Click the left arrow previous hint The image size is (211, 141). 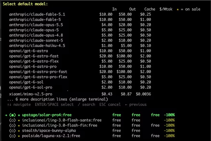(x=136, y=105)
